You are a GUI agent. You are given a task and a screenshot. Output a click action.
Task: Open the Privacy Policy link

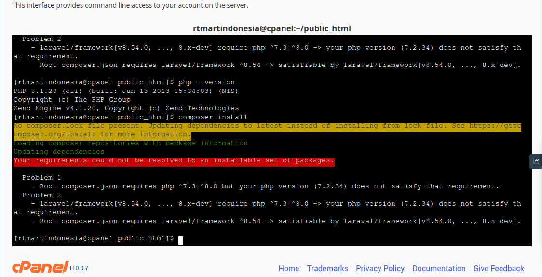tap(380, 268)
